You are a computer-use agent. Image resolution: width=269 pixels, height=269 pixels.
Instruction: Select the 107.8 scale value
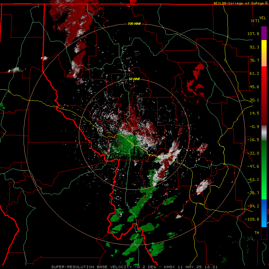tap(253, 33)
